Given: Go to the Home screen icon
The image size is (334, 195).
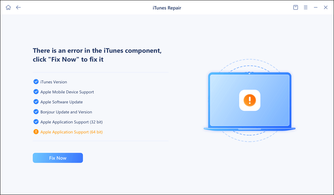Looking at the screenshot, I should [8, 7].
